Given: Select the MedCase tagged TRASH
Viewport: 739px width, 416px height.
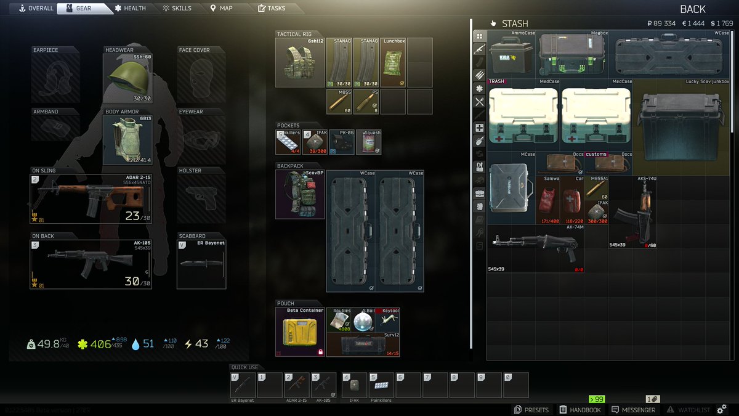Looking at the screenshot, I should point(523,115).
